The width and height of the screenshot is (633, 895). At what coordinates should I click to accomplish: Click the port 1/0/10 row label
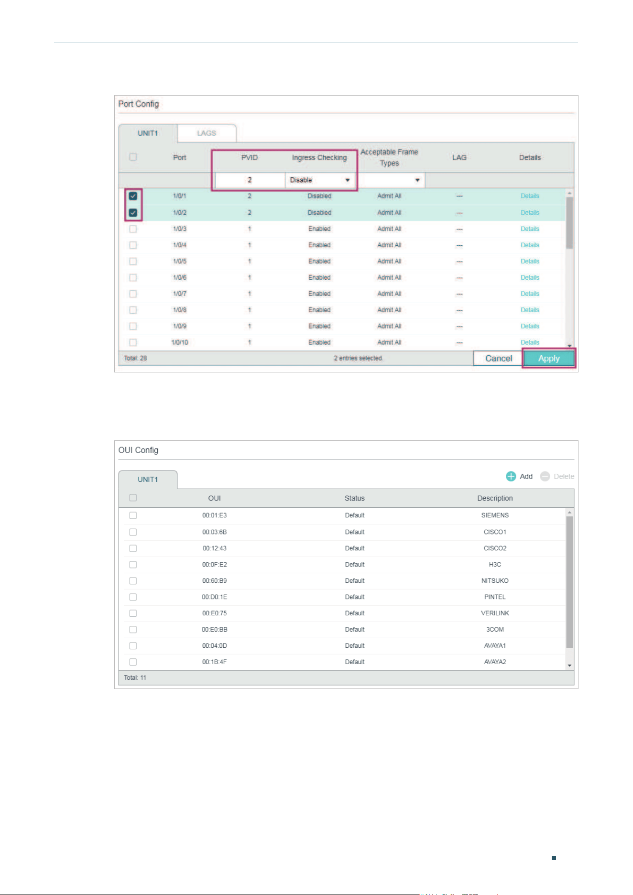click(x=180, y=343)
